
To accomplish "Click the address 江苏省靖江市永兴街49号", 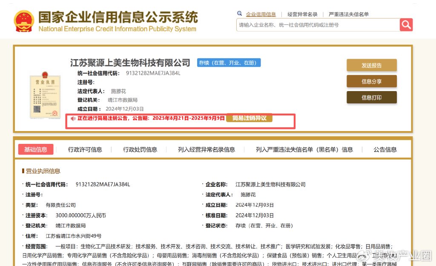I will click(x=73, y=236).
